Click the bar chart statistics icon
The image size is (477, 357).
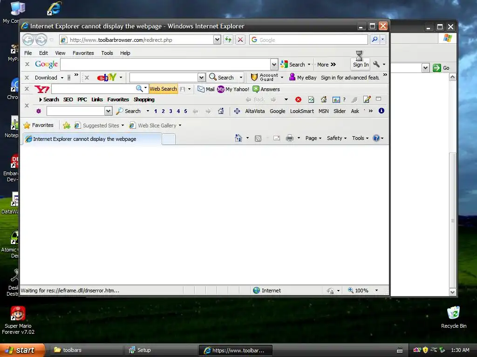(336, 99)
